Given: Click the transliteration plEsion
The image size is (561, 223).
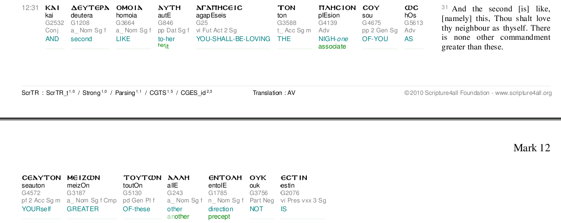Looking at the screenshot, I should pyautogui.click(x=329, y=15).
